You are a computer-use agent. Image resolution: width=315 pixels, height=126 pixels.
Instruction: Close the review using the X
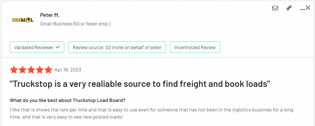tap(308, 8)
